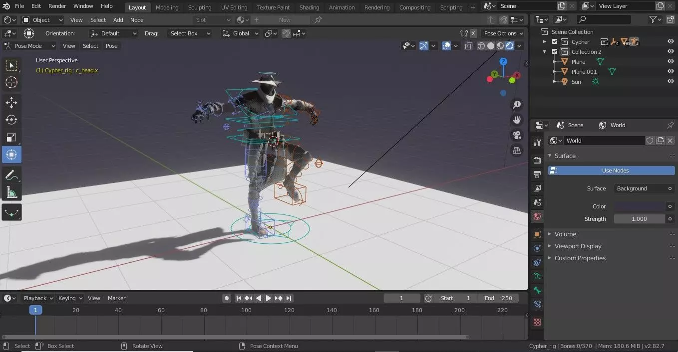
Task: Open Orientation Default dropdown
Action: [x=113, y=33]
